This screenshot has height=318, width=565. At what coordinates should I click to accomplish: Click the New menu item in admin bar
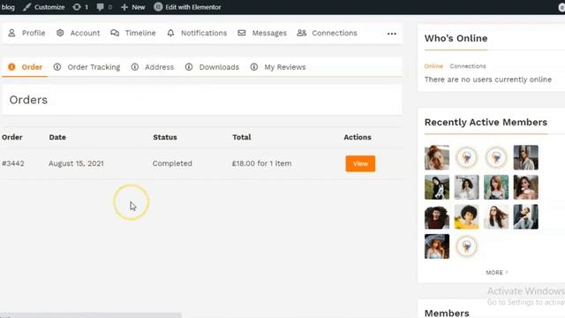(133, 7)
